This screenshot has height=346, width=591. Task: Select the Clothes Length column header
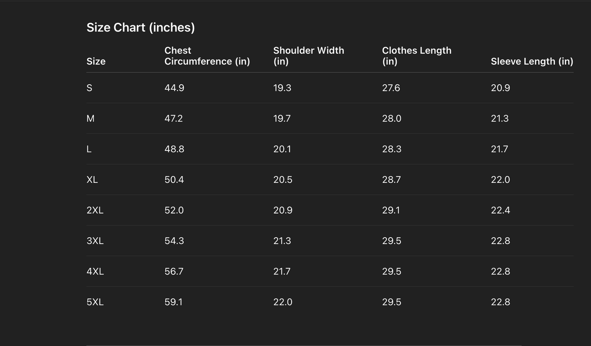pyautogui.click(x=416, y=56)
